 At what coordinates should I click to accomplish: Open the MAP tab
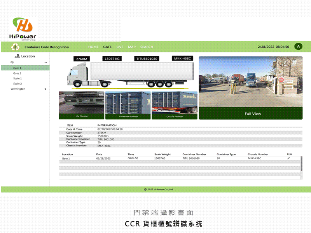[132, 47]
